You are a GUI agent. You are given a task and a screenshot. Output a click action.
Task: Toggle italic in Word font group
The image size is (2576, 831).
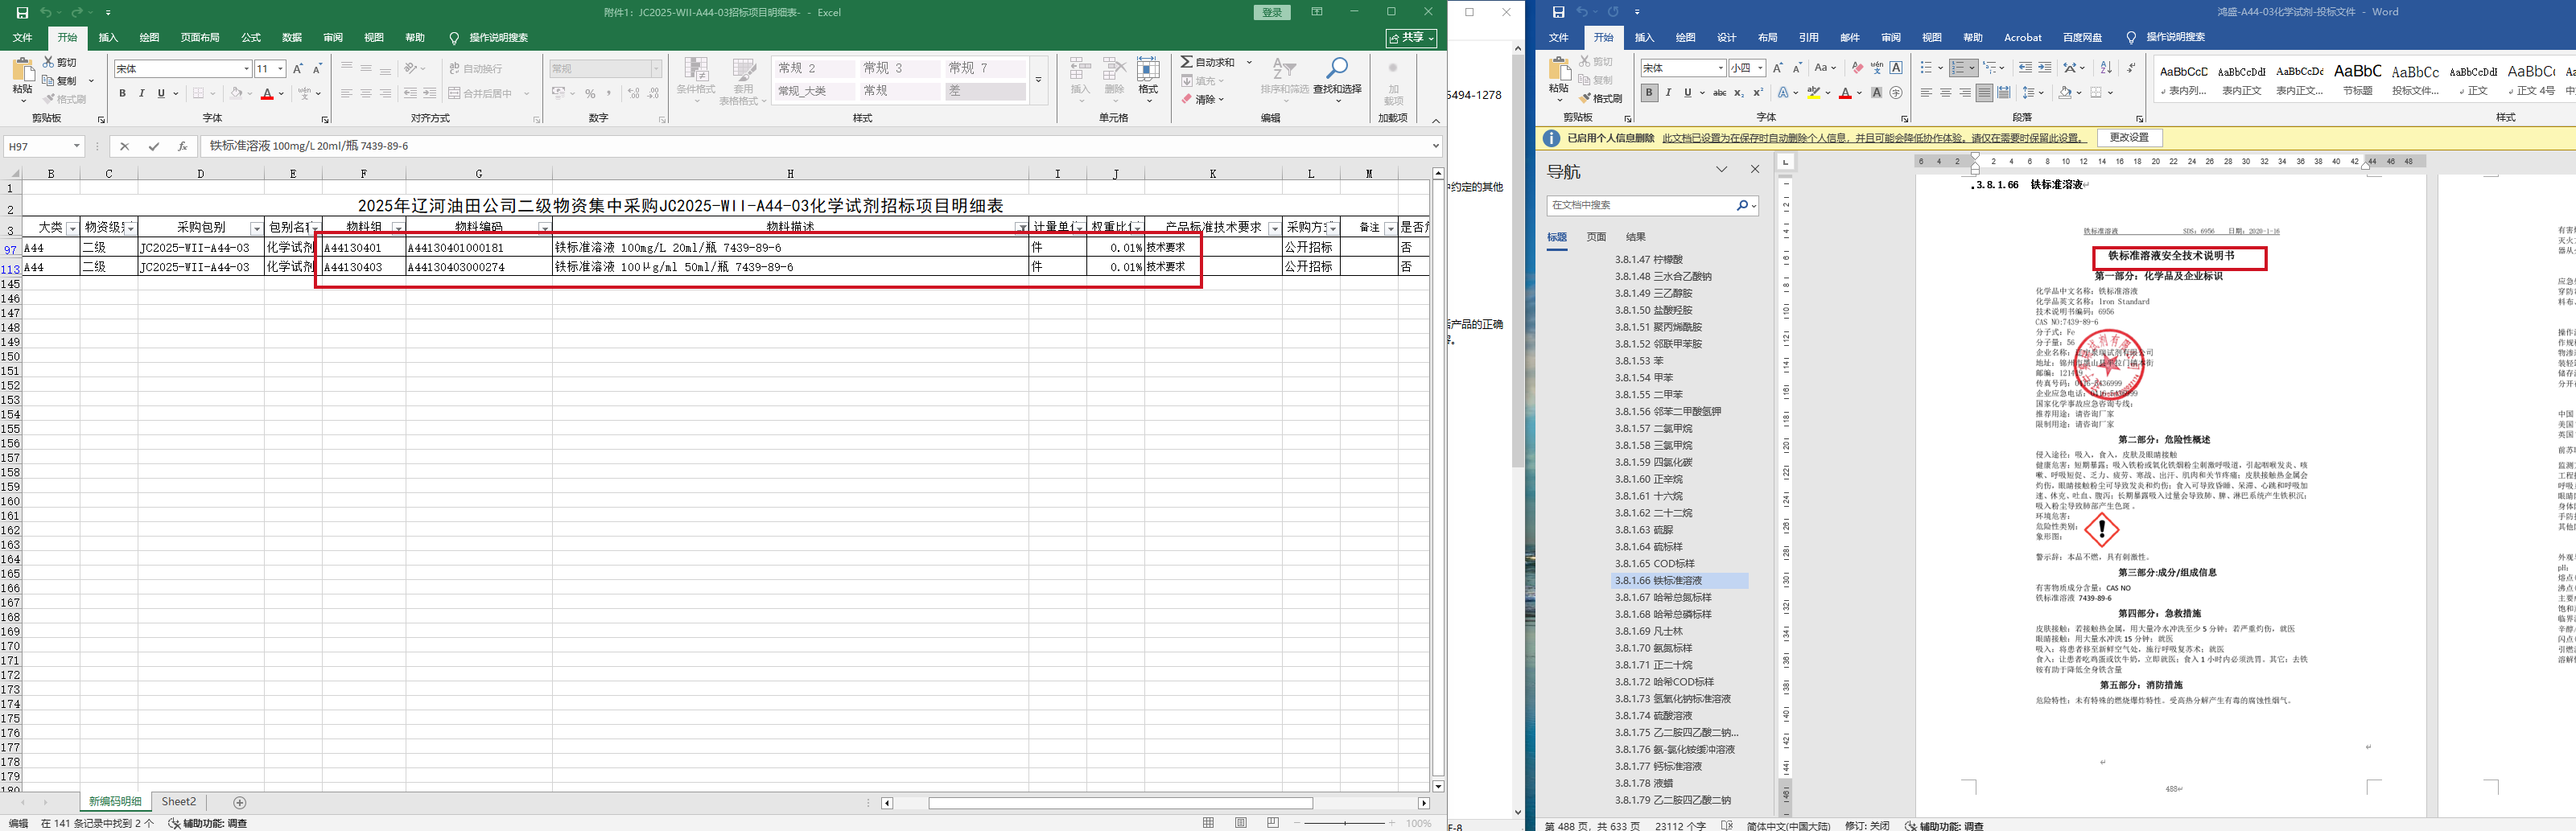[1668, 93]
